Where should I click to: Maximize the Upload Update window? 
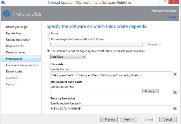tap(165, 2)
